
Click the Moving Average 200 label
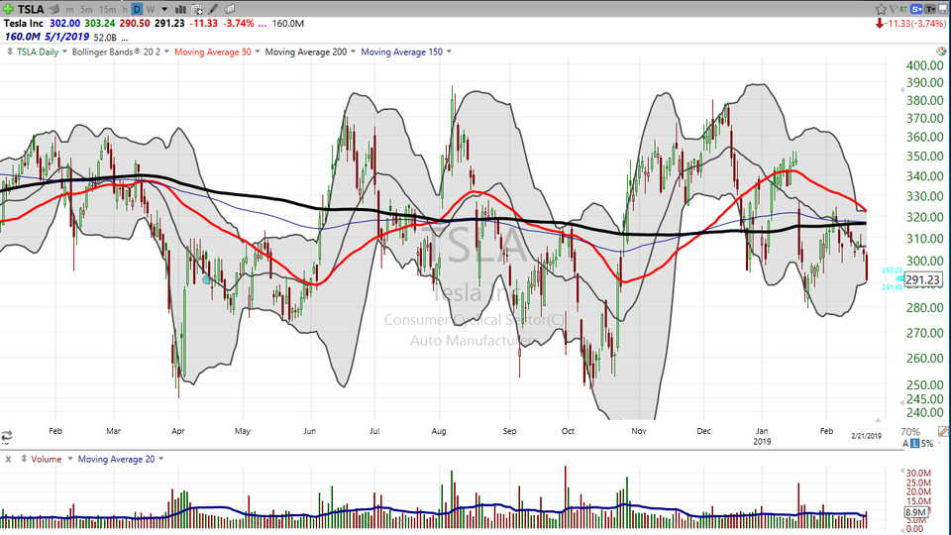pos(306,52)
